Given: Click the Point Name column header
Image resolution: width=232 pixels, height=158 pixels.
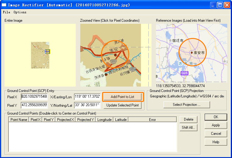Looking at the screenshot, I should (x=19, y=120).
